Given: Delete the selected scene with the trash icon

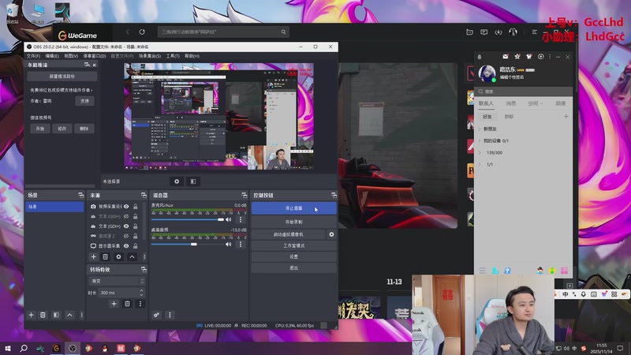Looking at the screenshot, I should pyautogui.click(x=43, y=315).
